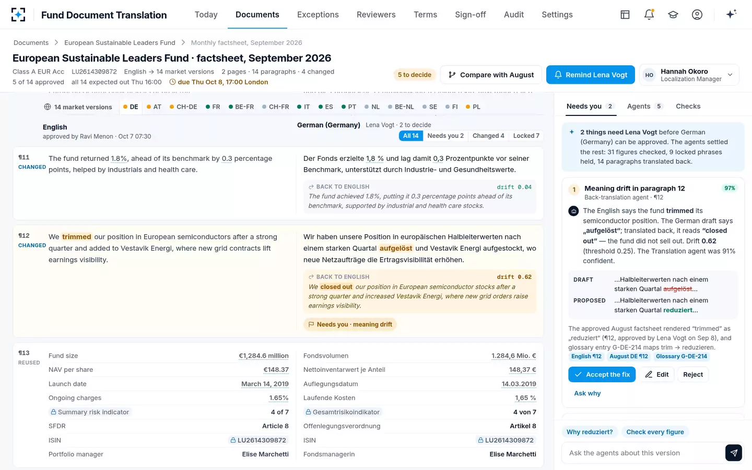Viewport: 752px width, 470px height.
Task: Filter paragraphs to Changed 4
Action: (488, 136)
